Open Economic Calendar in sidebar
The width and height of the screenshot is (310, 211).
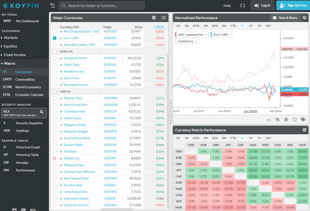(x=29, y=95)
